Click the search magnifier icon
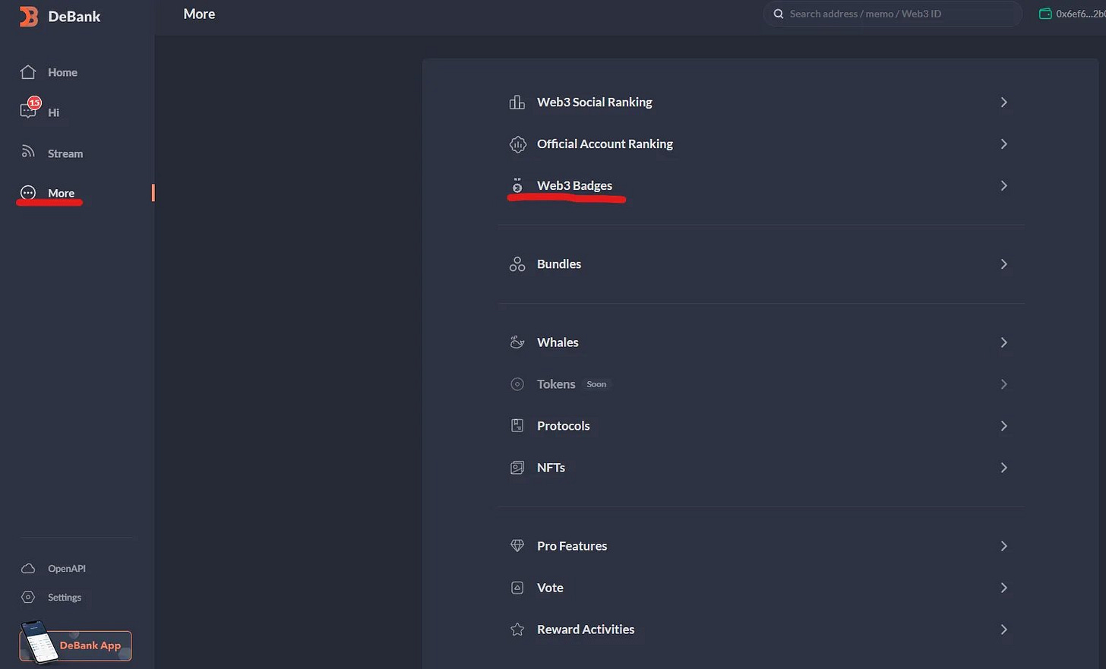The width and height of the screenshot is (1106, 669). pyautogui.click(x=778, y=14)
